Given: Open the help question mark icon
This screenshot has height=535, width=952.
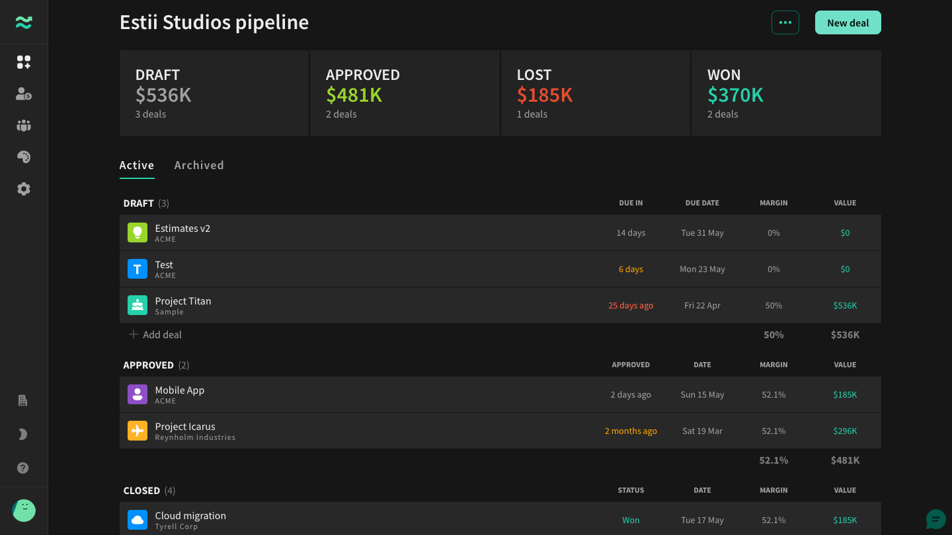Looking at the screenshot, I should coord(23,468).
